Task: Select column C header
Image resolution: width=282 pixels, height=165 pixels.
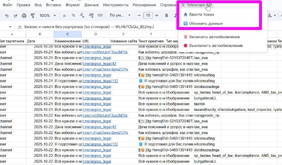Action: 68,34
